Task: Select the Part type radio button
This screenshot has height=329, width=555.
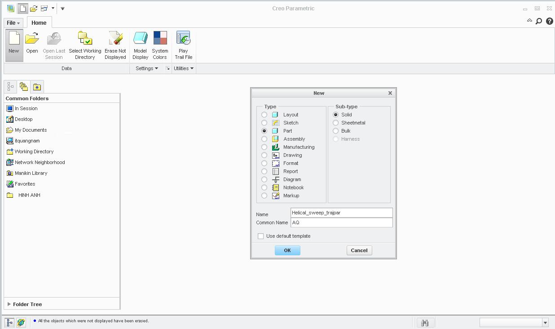Action: pos(264,131)
